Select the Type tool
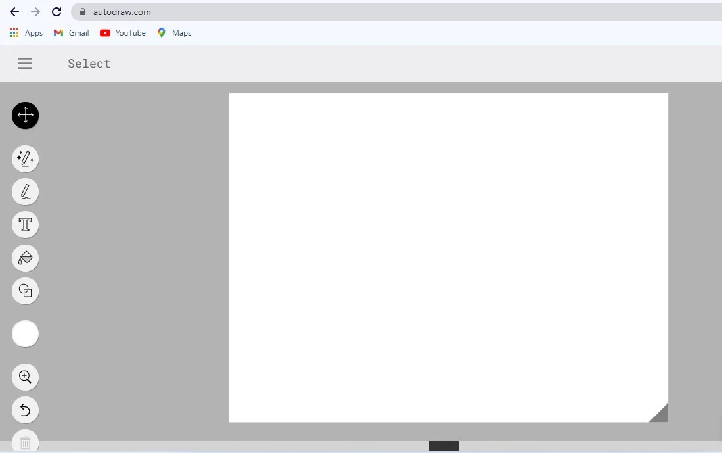This screenshot has height=453, width=722. [25, 224]
